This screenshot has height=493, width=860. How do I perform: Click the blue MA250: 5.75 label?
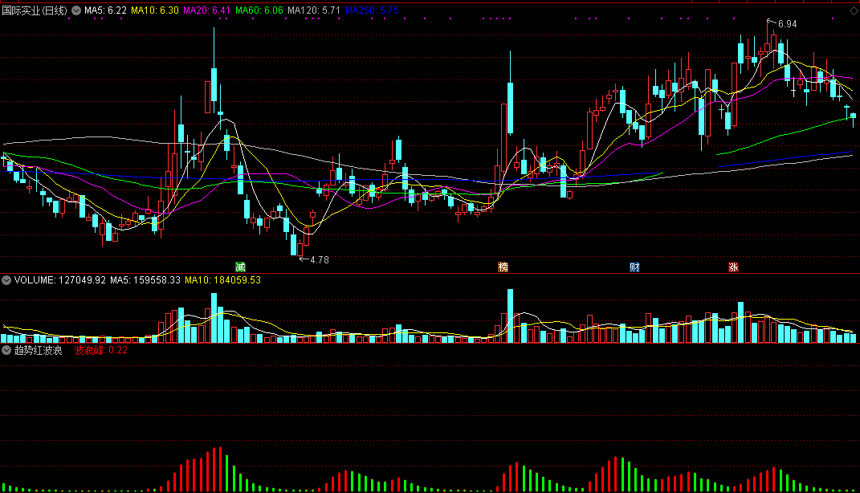pos(372,10)
